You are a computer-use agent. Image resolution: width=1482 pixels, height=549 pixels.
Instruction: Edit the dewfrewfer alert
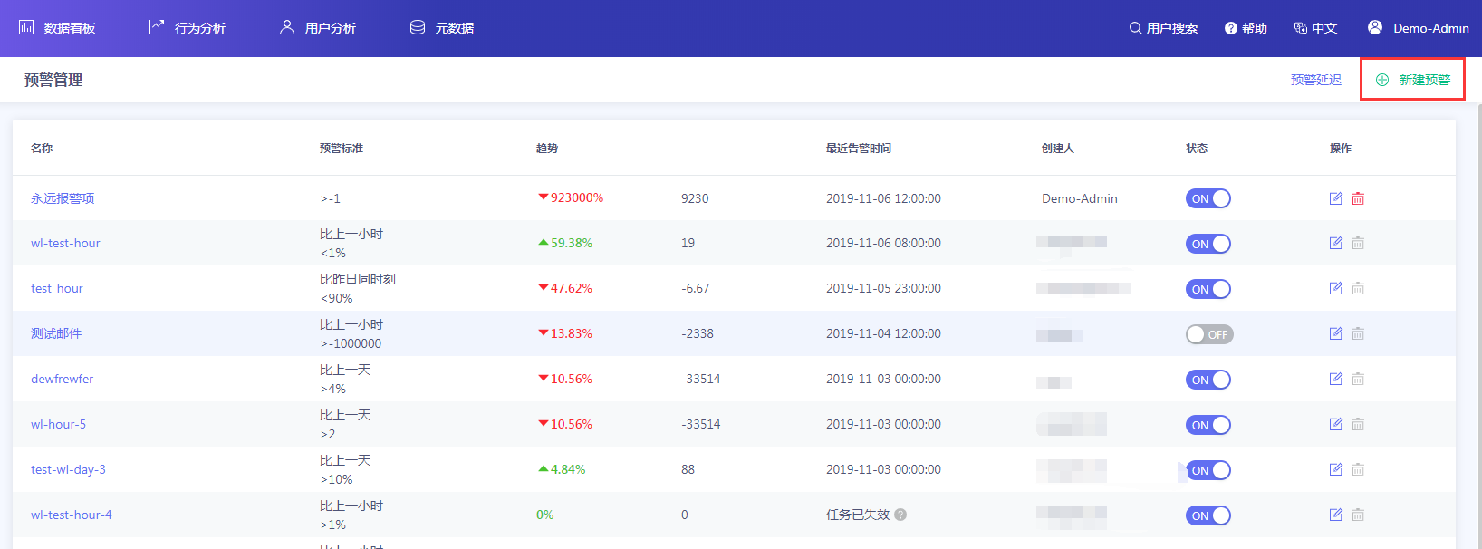tap(1335, 379)
